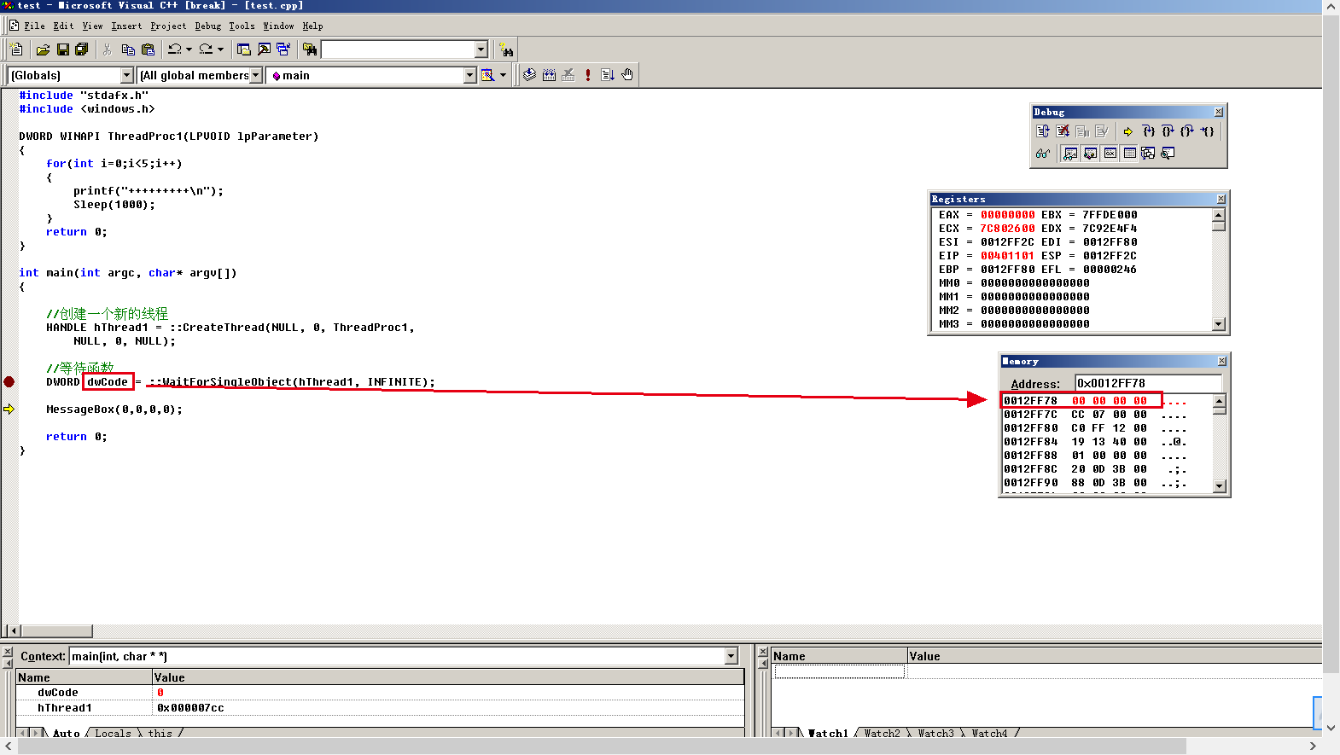Expand the (Globals) class dropdown

[127, 75]
